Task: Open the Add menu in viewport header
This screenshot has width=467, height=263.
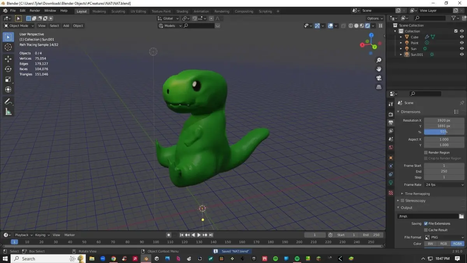Action: (x=66, y=26)
